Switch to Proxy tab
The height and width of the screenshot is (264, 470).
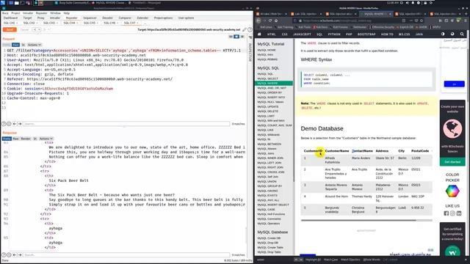click(41, 18)
